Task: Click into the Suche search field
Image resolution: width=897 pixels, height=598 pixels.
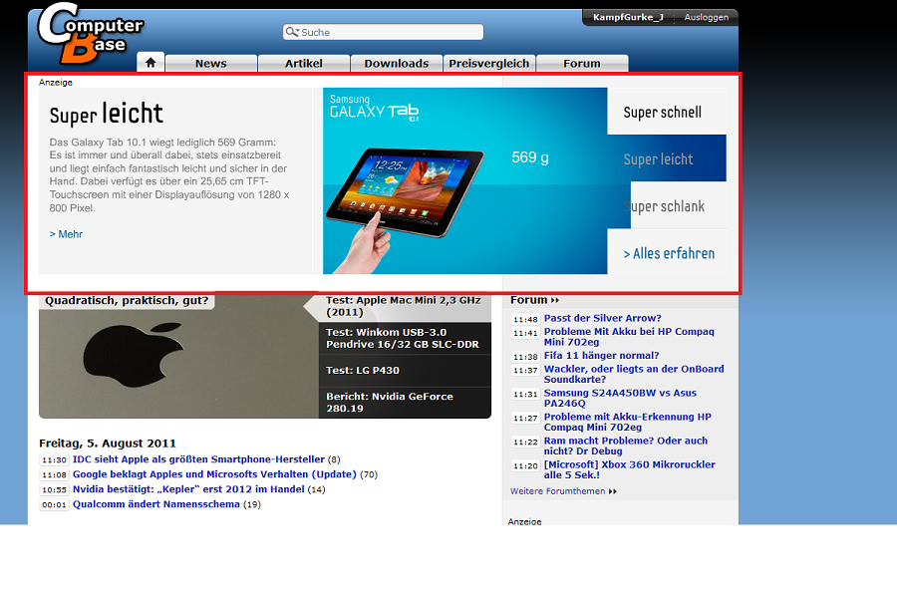Action: pyautogui.click(x=384, y=32)
